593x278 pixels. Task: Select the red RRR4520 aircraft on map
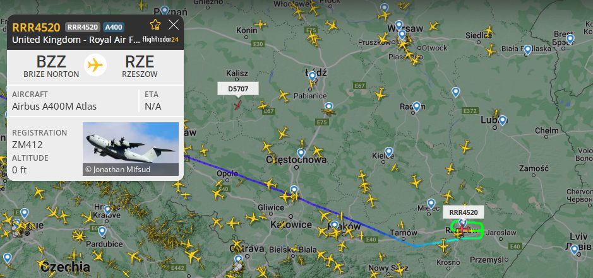(462, 229)
